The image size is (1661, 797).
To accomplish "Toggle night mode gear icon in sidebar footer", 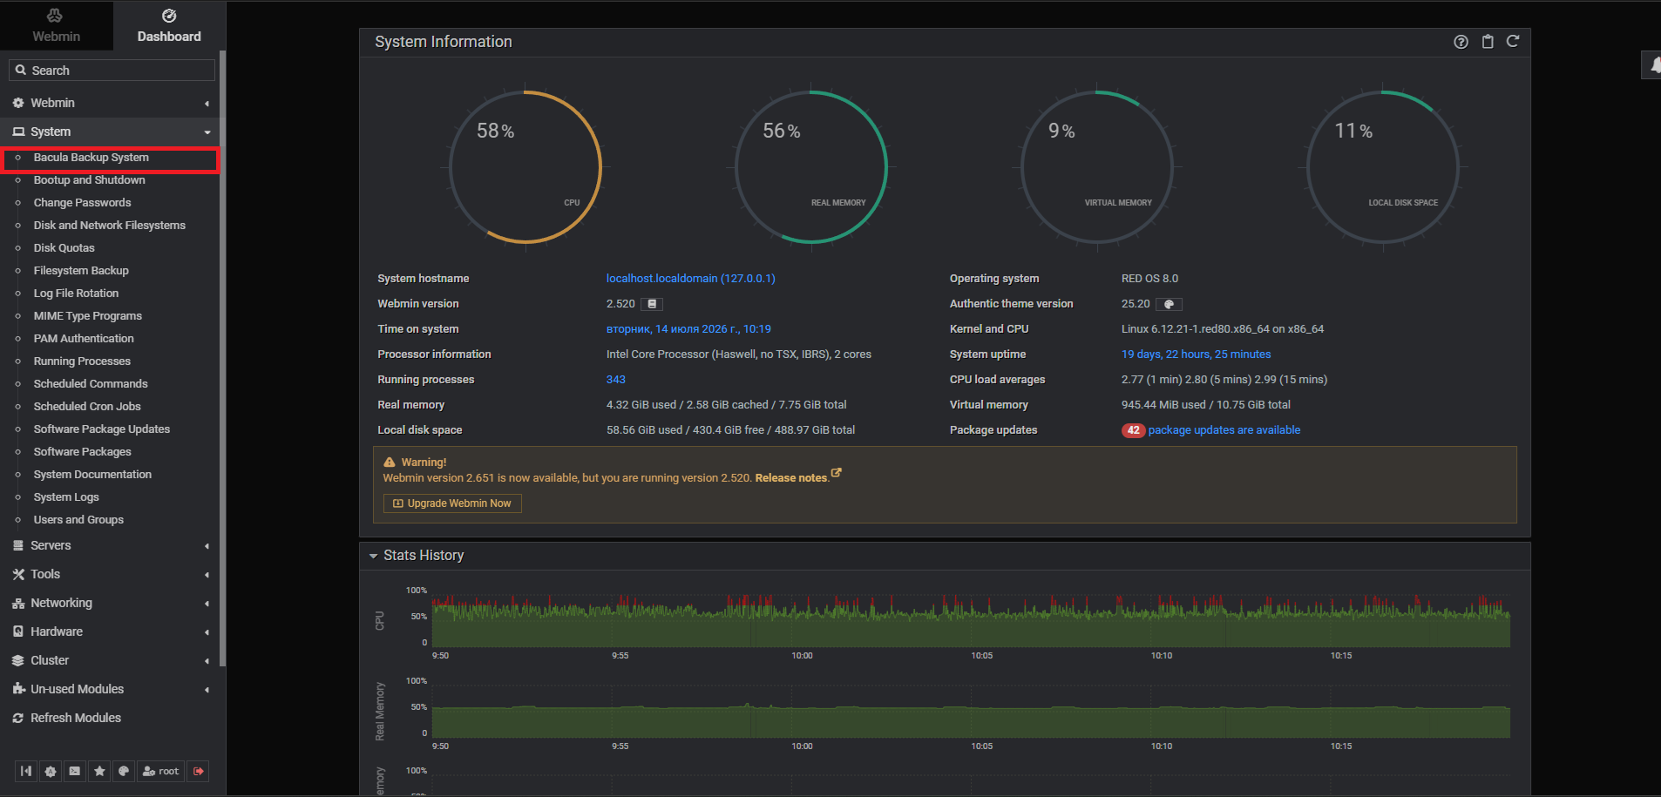I will (51, 771).
